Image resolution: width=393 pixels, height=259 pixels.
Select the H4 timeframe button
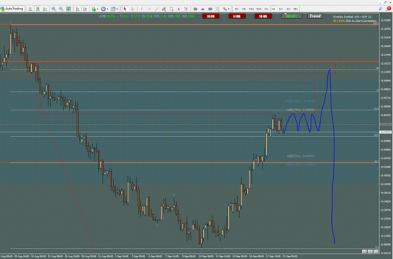coord(273,9)
